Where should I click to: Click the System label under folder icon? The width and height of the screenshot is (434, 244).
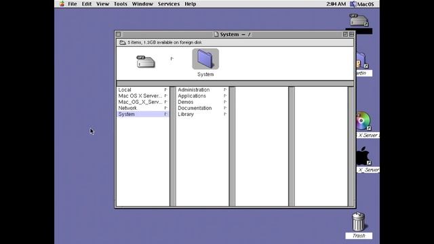[x=205, y=75]
